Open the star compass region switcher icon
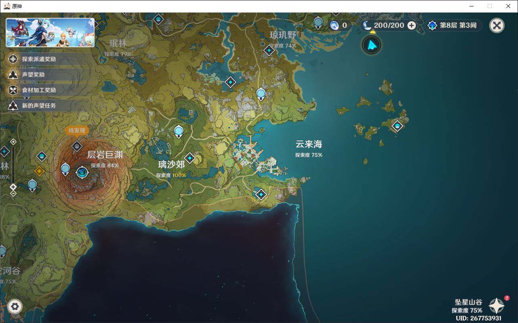518x323 pixels. tap(497, 306)
